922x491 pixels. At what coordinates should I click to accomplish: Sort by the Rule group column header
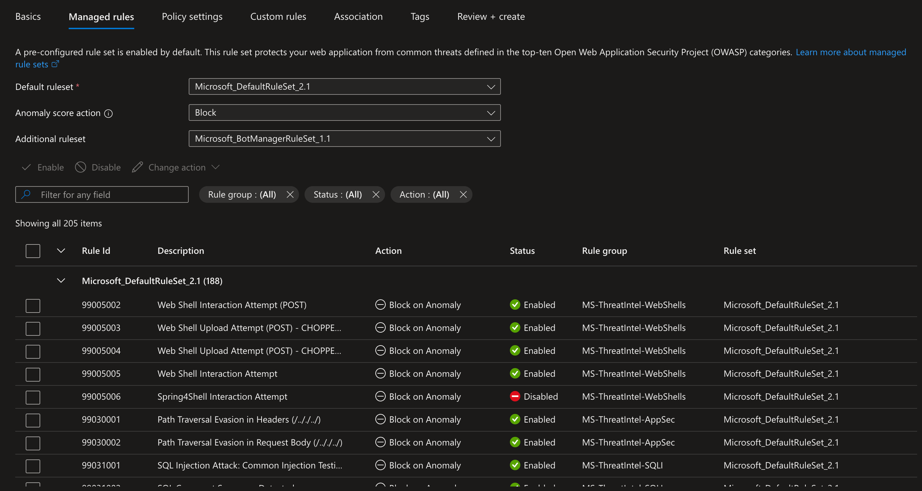pos(604,251)
